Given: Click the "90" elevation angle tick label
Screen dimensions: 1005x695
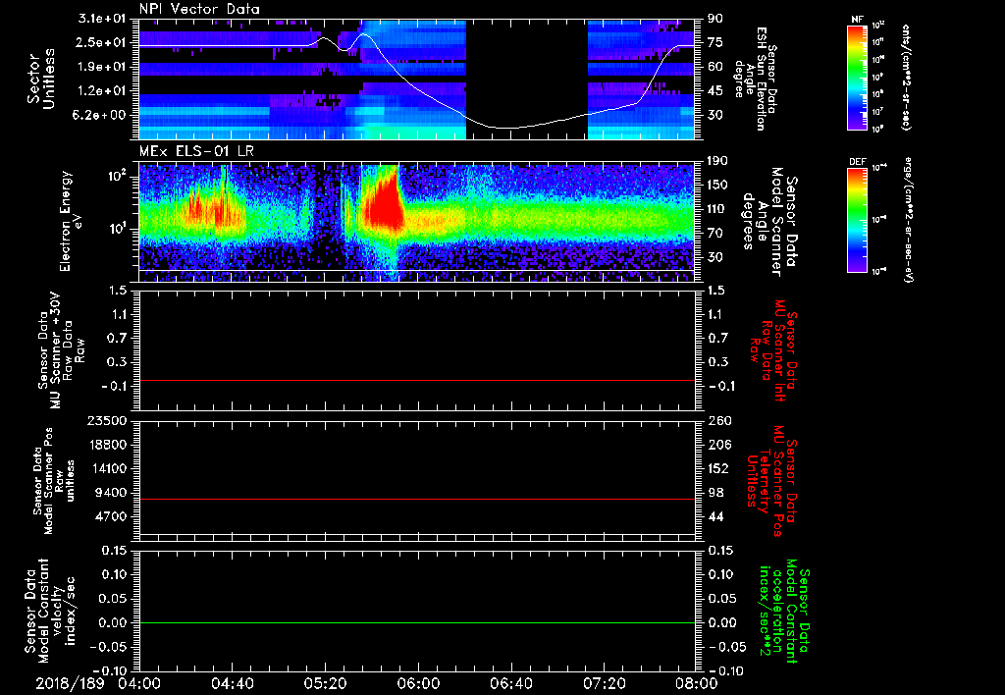Looking at the screenshot, I should [x=715, y=19].
